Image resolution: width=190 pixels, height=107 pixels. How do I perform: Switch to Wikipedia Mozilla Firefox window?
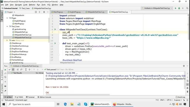tap(122, 104)
